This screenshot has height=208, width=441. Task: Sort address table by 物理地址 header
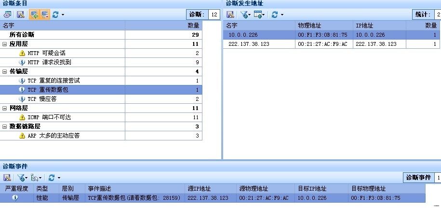324,25
